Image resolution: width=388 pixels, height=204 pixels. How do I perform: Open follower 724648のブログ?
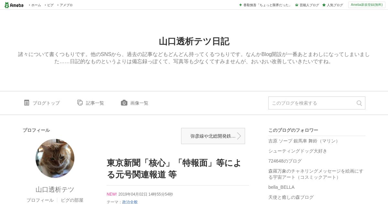285,161
